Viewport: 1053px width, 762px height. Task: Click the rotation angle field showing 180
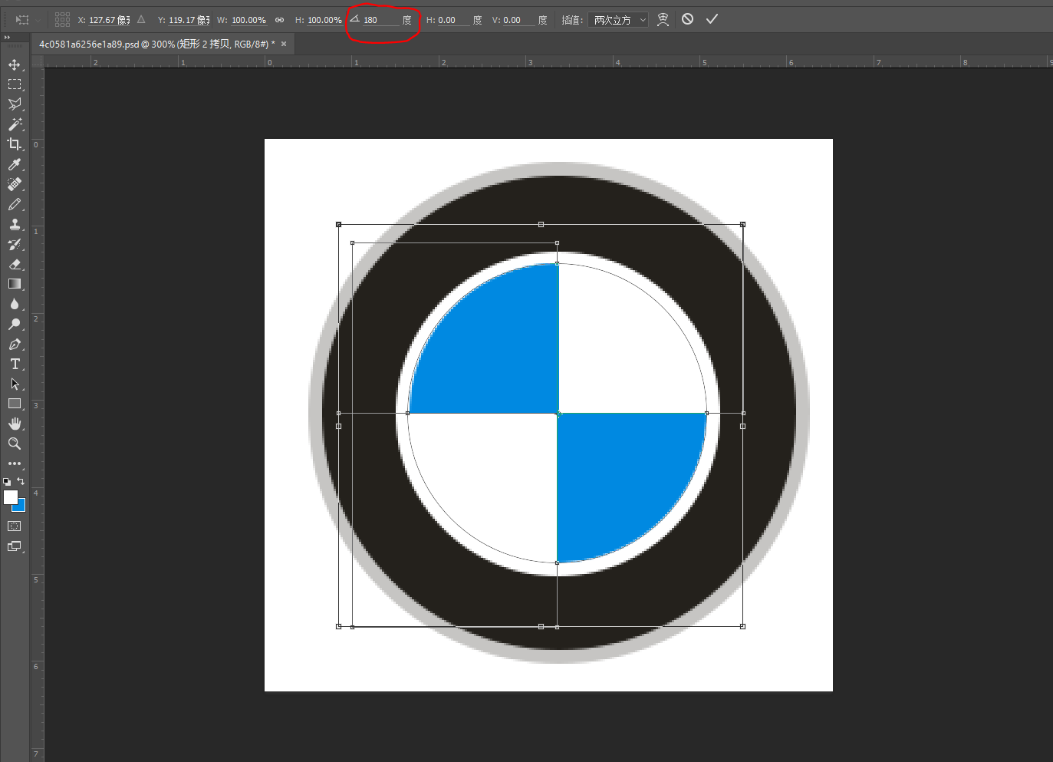point(381,20)
